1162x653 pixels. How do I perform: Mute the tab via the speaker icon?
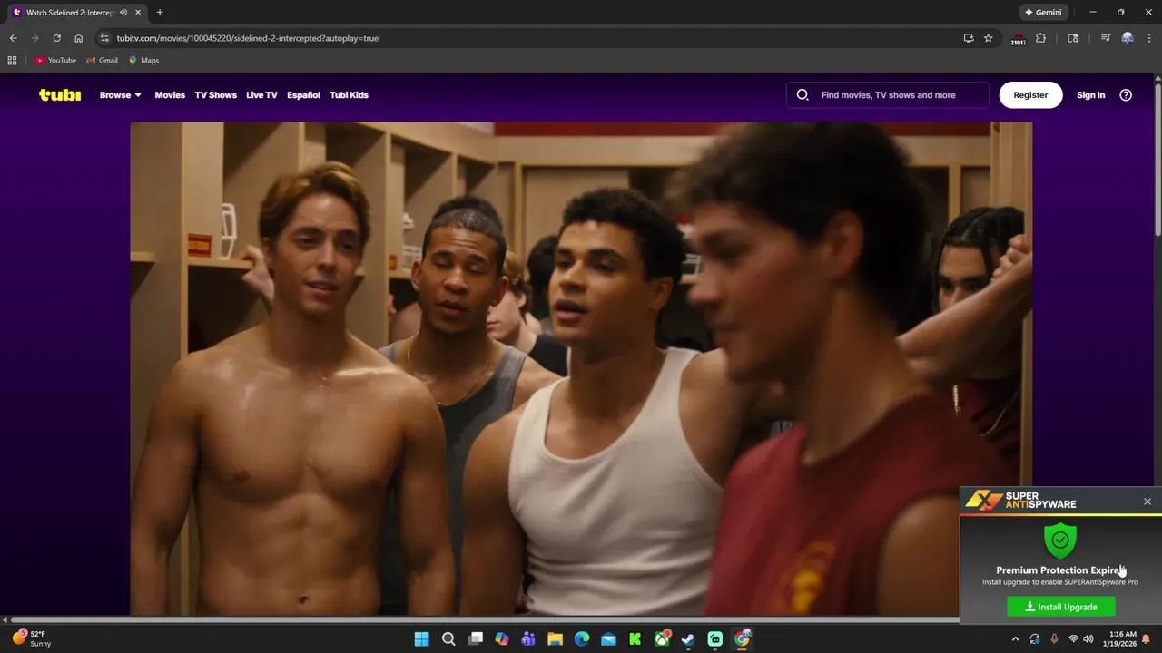coord(123,13)
